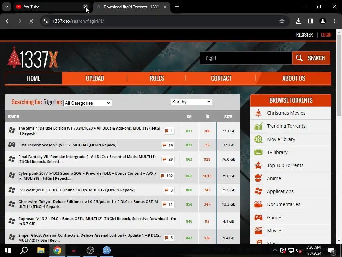Screen dimensions: 342x257
Task: Click the Games controller icon in sidebar
Action: [x=259, y=218]
